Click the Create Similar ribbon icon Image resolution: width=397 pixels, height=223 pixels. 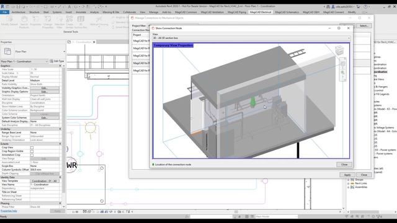pyautogui.click(x=69, y=19)
